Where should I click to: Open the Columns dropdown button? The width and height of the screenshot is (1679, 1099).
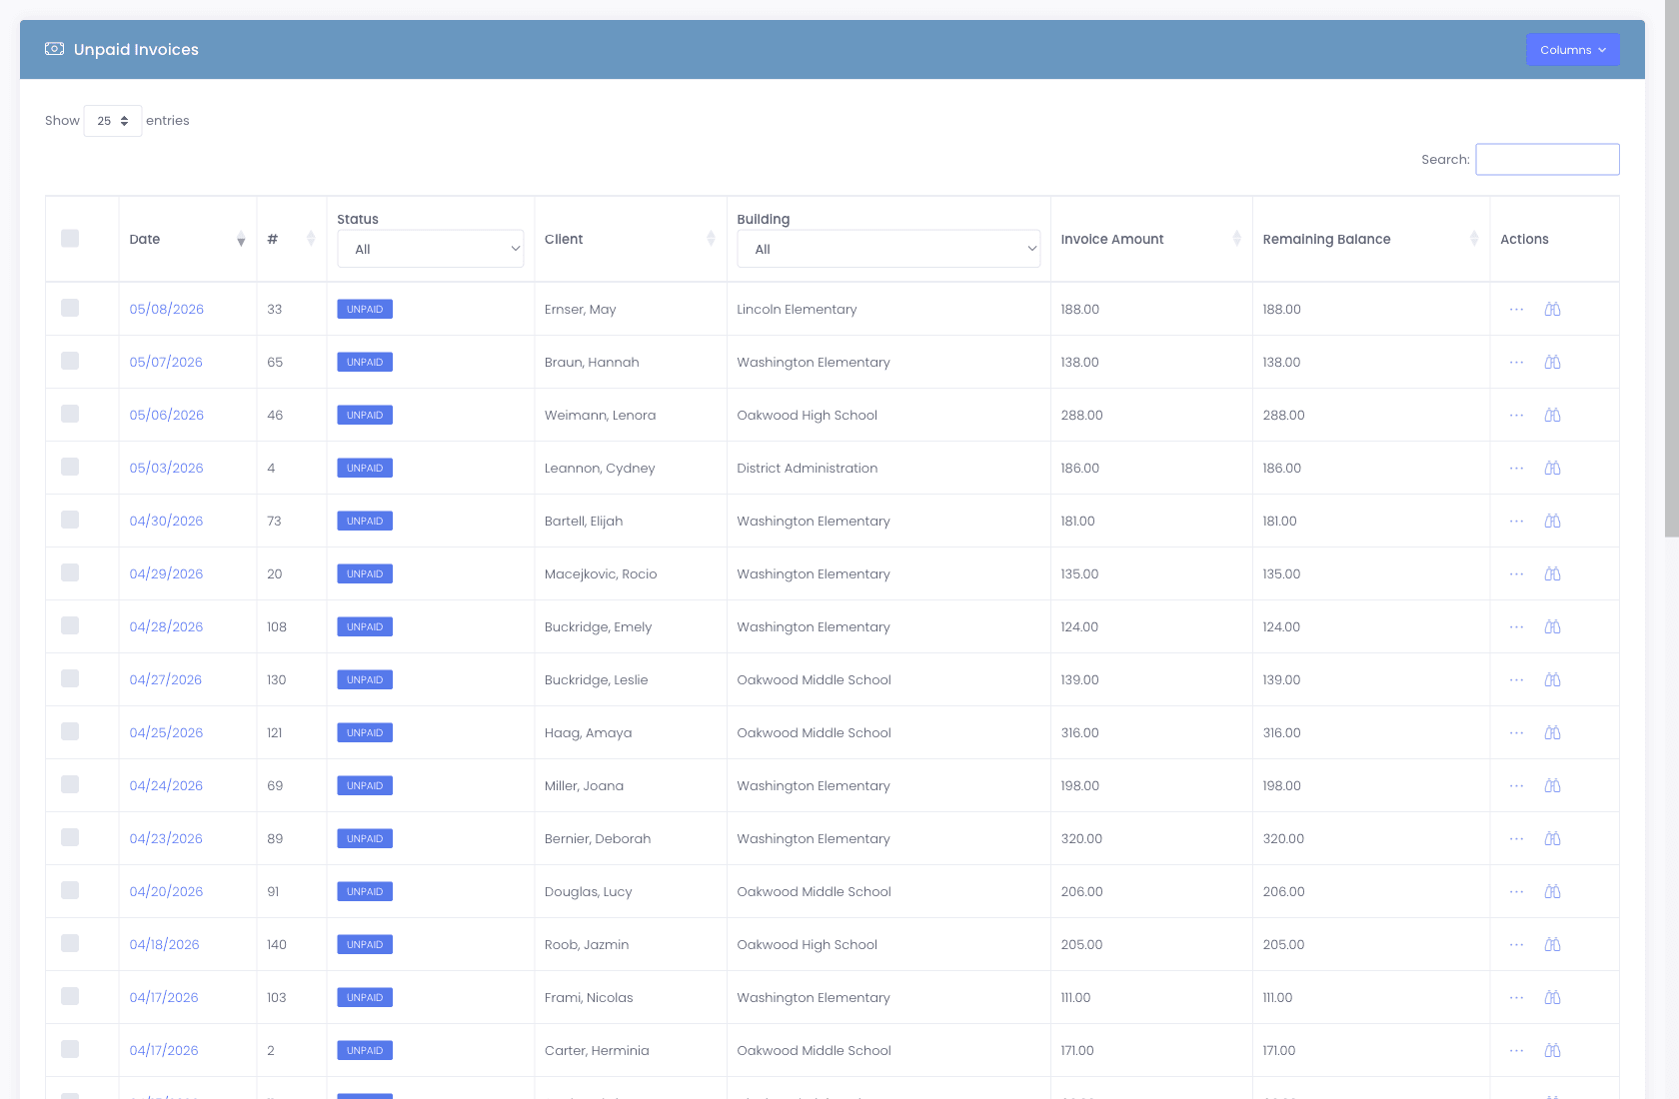(1573, 50)
